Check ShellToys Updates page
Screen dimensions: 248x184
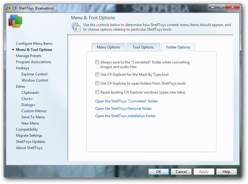[31, 142]
